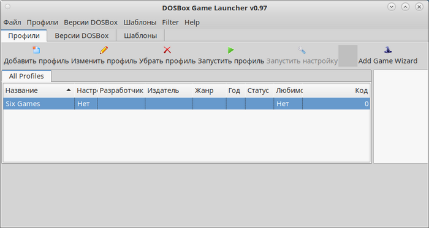Sort by Разработчик column header
Image resolution: width=429 pixels, height=228 pixels.
pyautogui.click(x=121, y=90)
